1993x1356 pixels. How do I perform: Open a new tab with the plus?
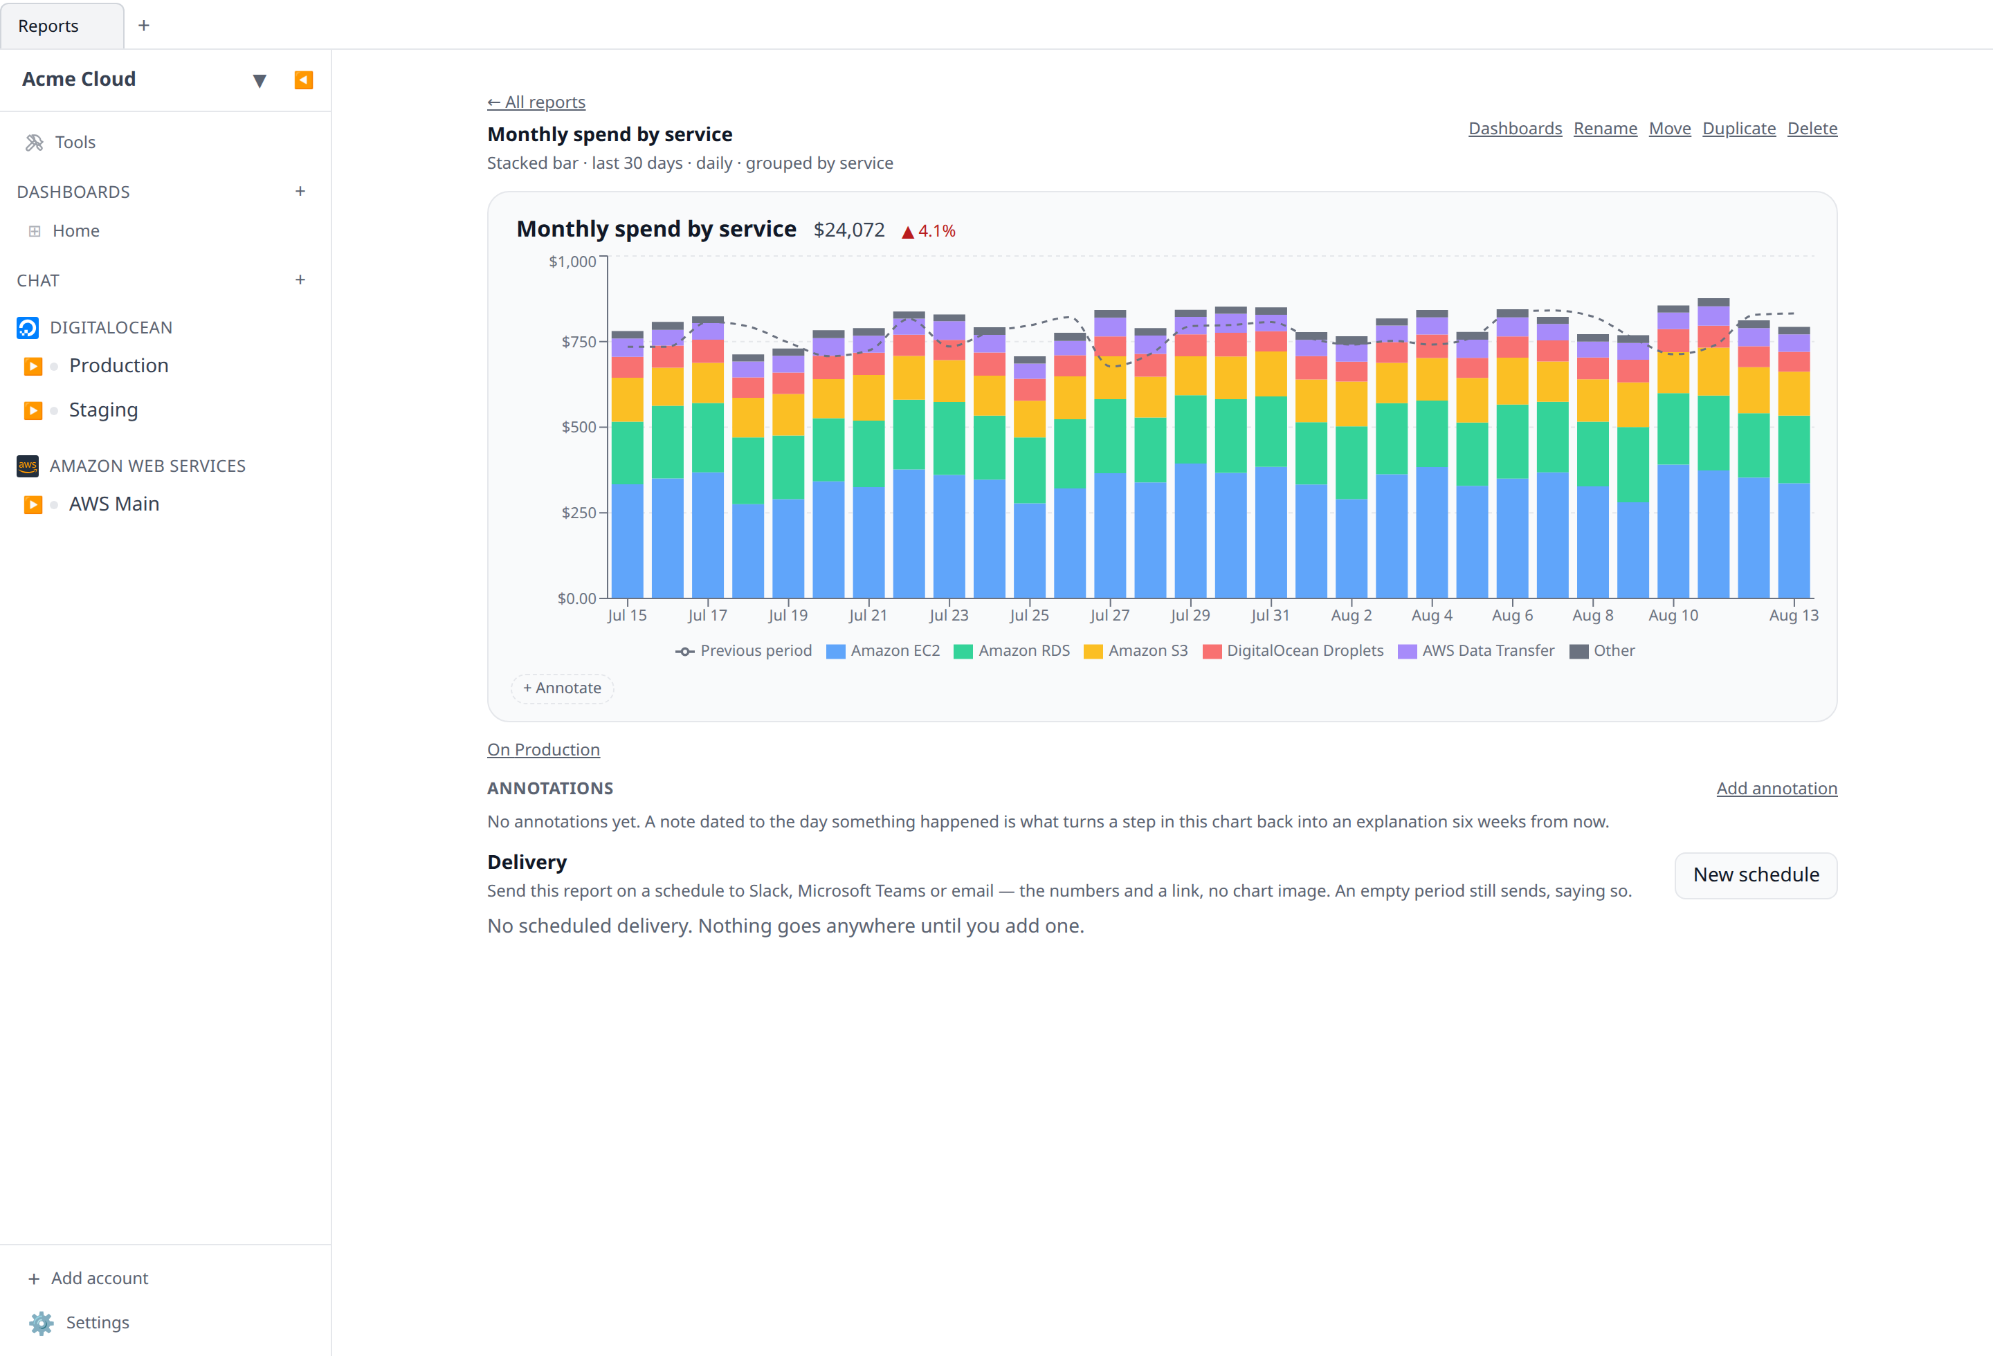[x=144, y=26]
